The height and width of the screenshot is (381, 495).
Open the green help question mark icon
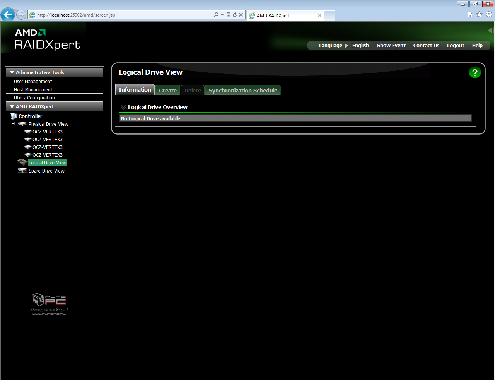pyautogui.click(x=475, y=72)
